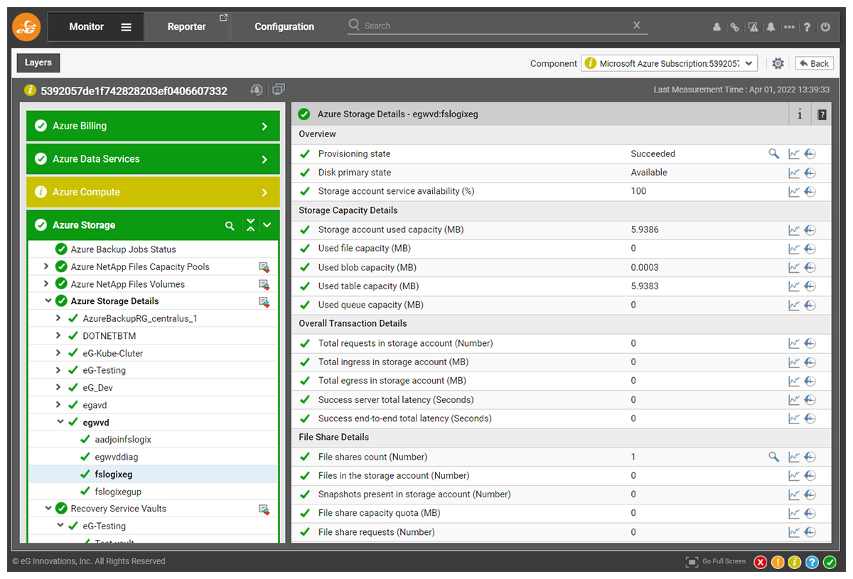Screen dimensions: 853x579
Task: Collapse the Azure Storage layer chevron
Action: (x=267, y=225)
